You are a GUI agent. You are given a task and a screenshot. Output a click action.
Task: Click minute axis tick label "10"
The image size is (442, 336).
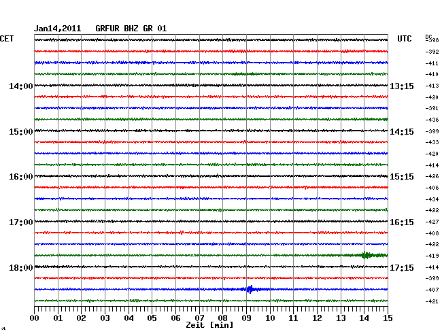pyautogui.click(x=270, y=318)
